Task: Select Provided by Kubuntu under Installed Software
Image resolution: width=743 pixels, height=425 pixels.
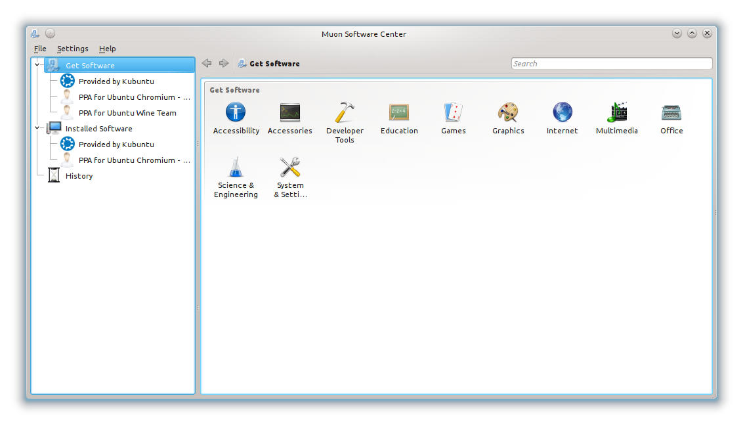Action: click(x=116, y=145)
